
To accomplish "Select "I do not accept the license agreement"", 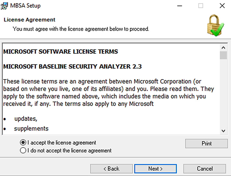I will (x=66, y=151).
